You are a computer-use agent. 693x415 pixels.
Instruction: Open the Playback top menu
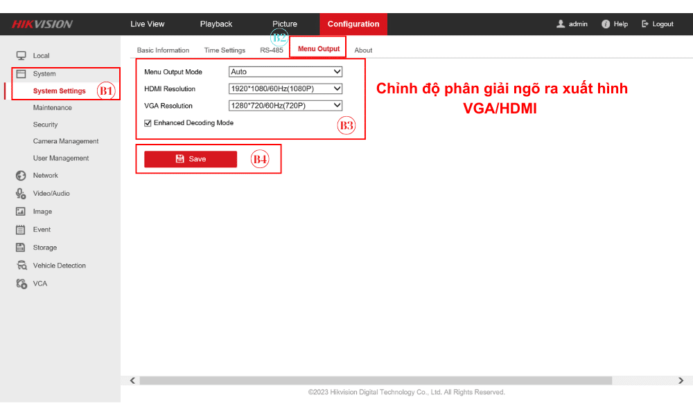[216, 24]
